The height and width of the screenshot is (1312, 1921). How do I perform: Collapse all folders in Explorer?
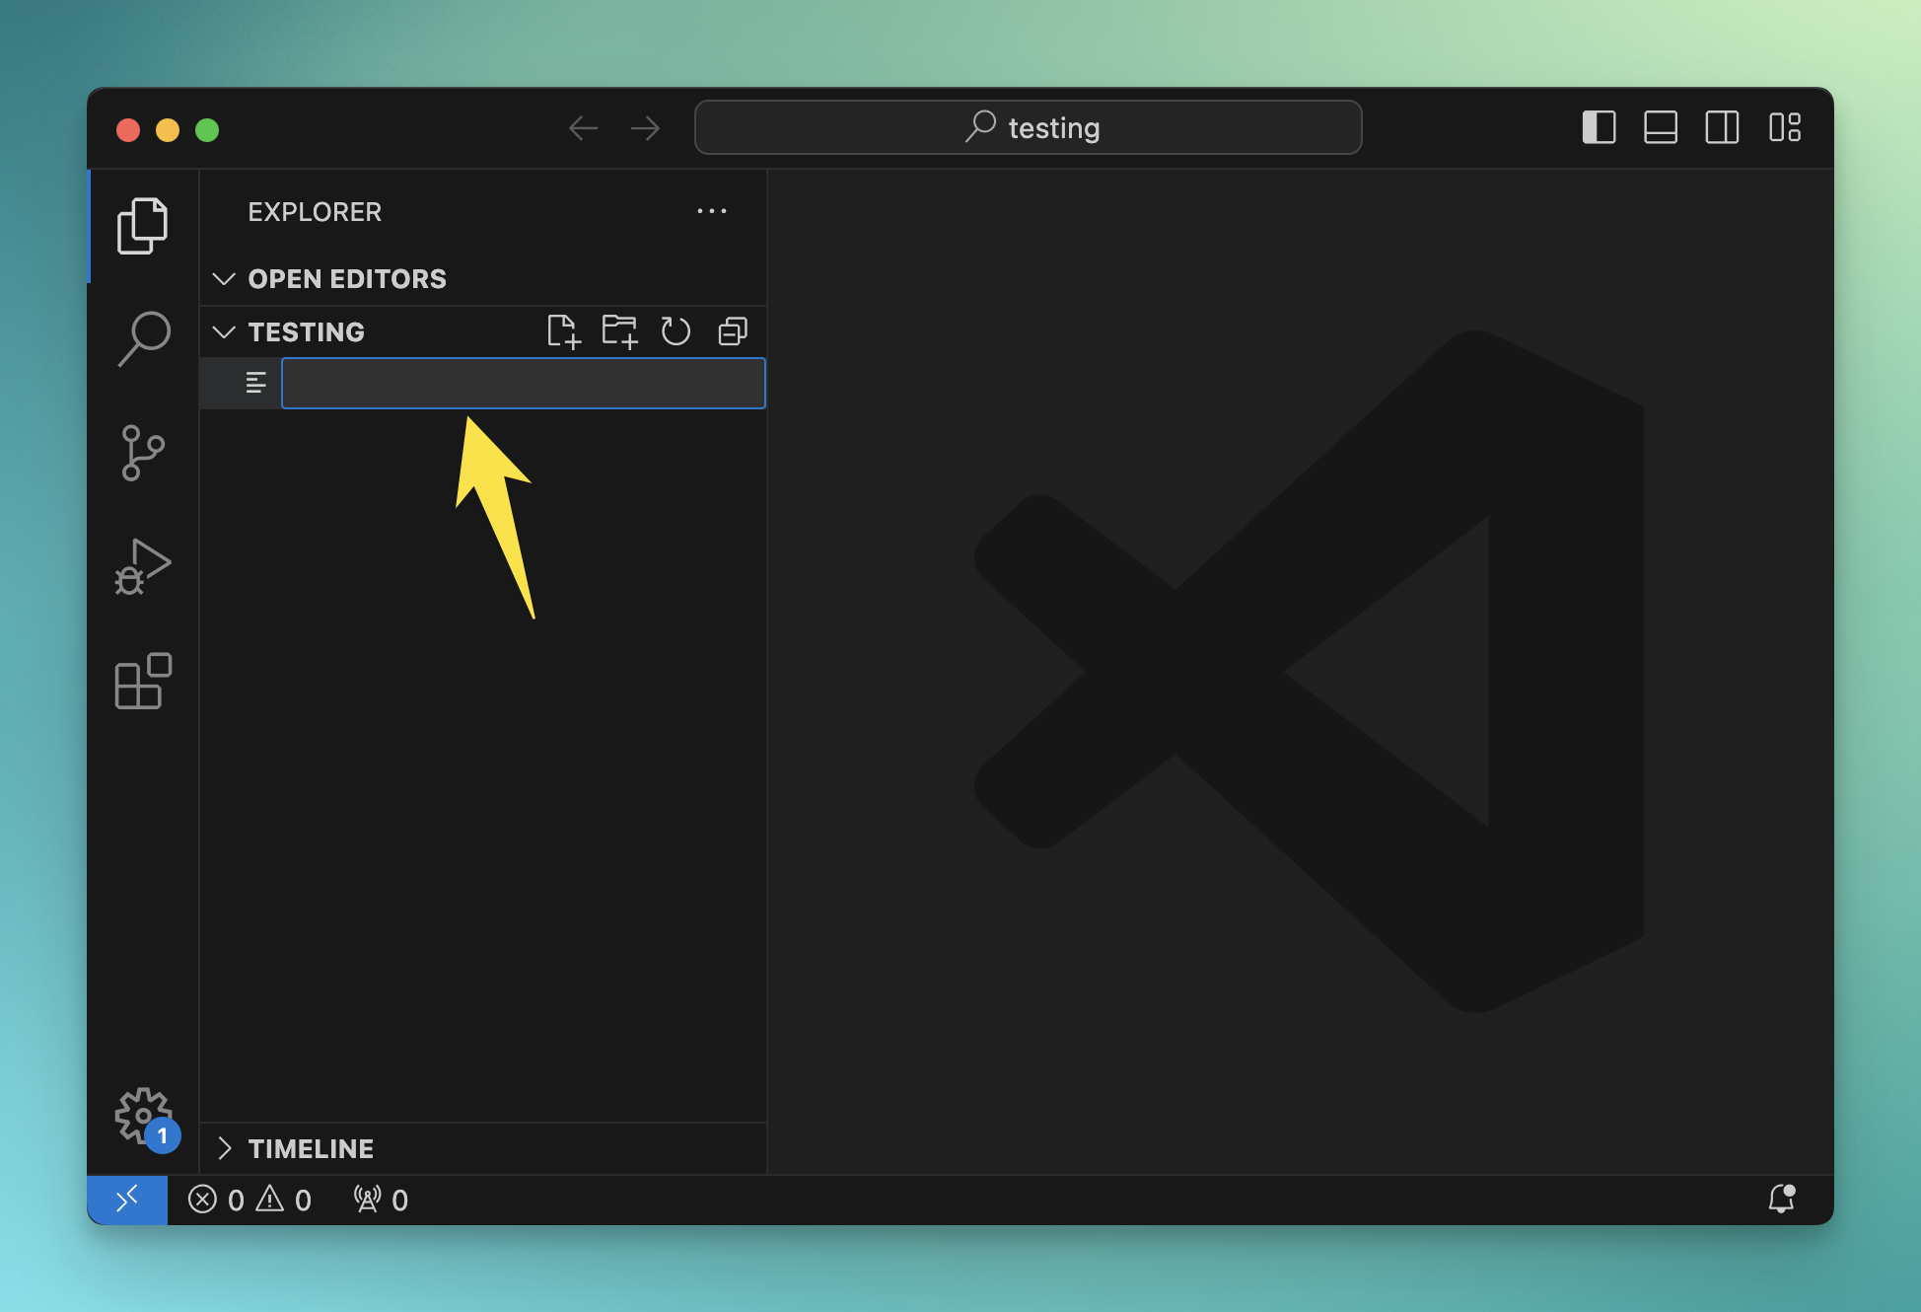point(733,331)
